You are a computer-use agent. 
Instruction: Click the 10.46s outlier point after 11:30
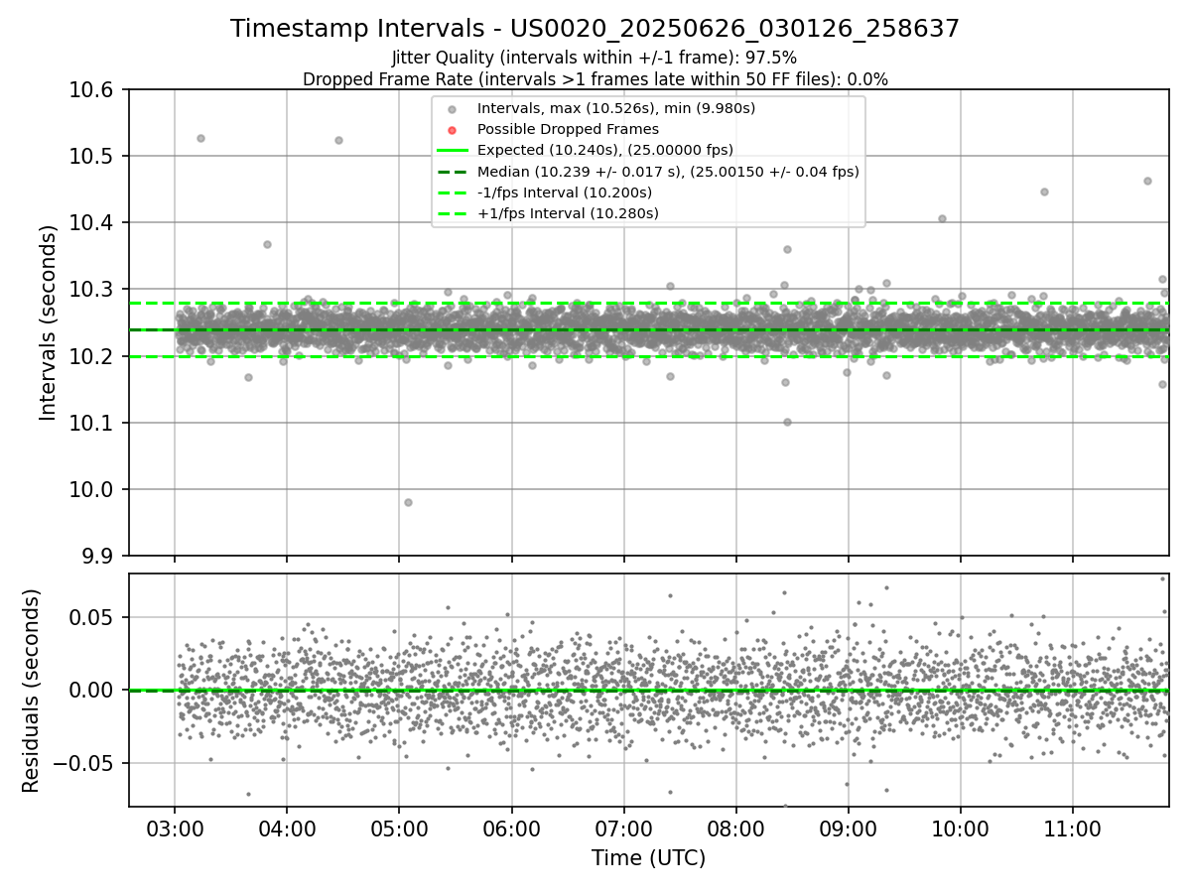pyautogui.click(x=1147, y=181)
